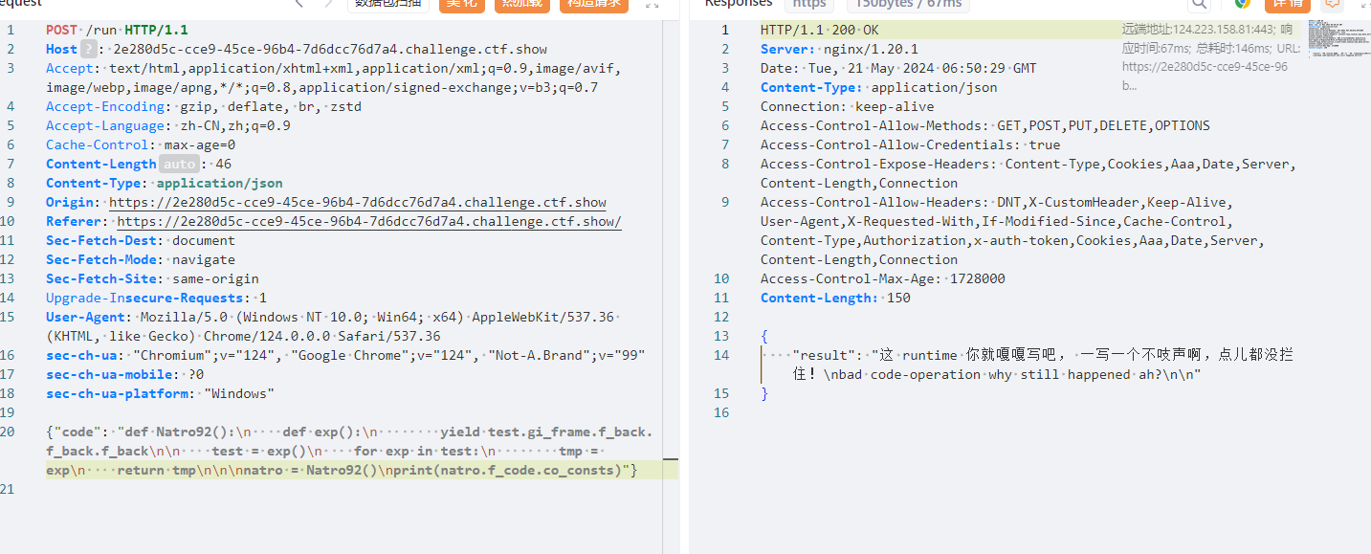Open search in the Responses panel
Viewport: 1371px width, 554px height.
point(1199,3)
